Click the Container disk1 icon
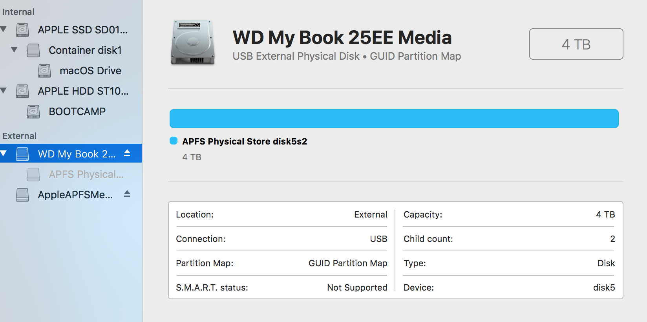Screen dimensions: 647x322 [x=33, y=50]
